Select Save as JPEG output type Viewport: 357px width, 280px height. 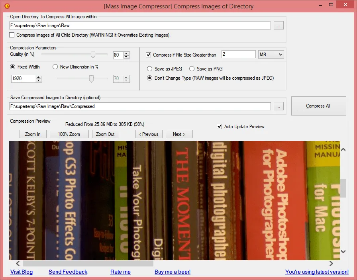(x=149, y=69)
